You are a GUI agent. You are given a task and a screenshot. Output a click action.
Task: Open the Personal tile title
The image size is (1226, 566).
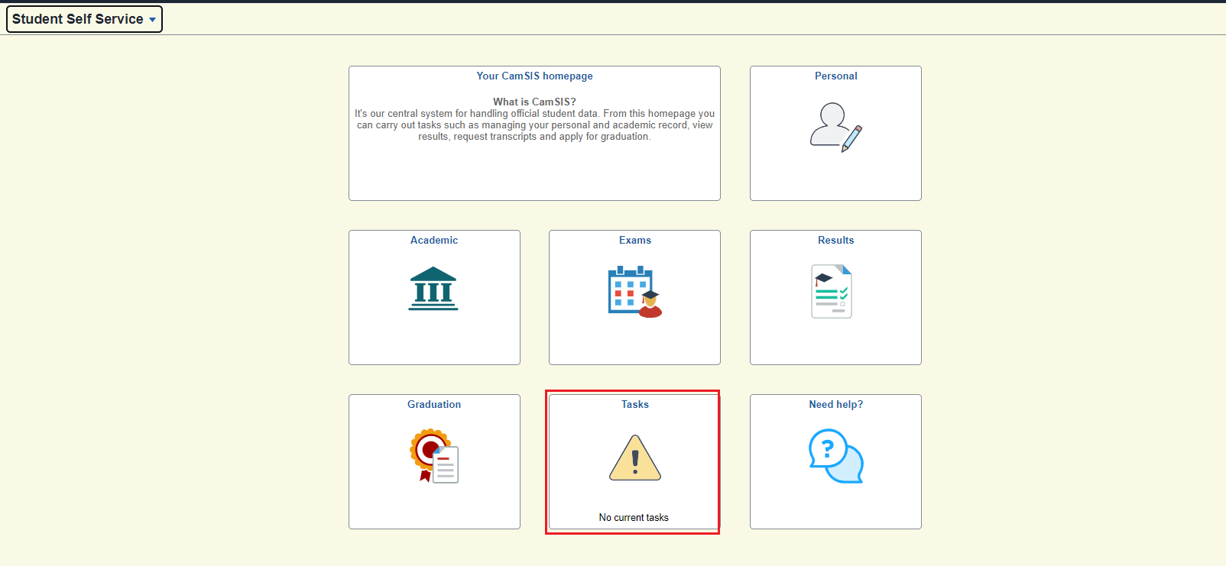(x=836, y=76)
